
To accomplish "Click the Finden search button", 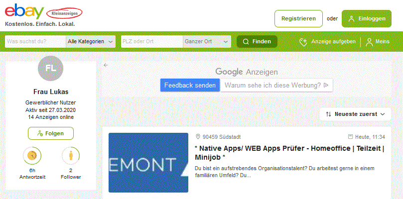I will pyautogui.click(x=257, y=42).
